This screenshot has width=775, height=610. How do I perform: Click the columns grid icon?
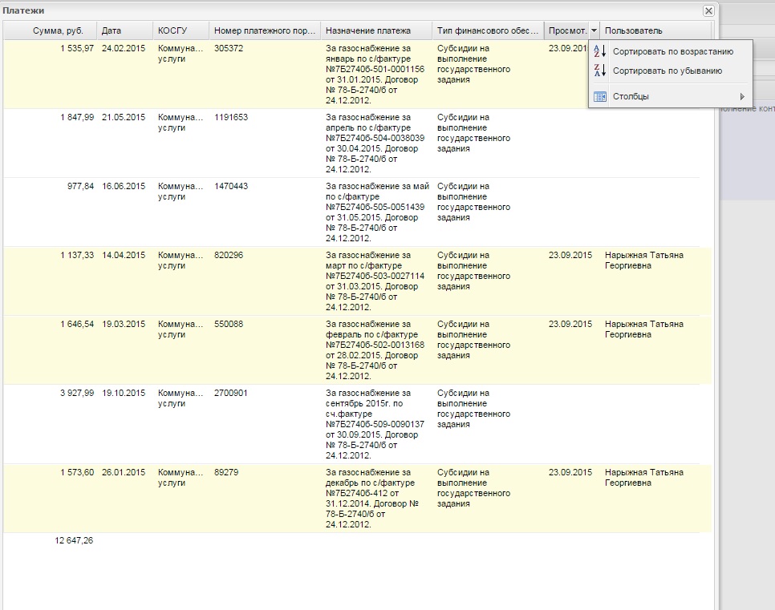(x=599, y=96)
